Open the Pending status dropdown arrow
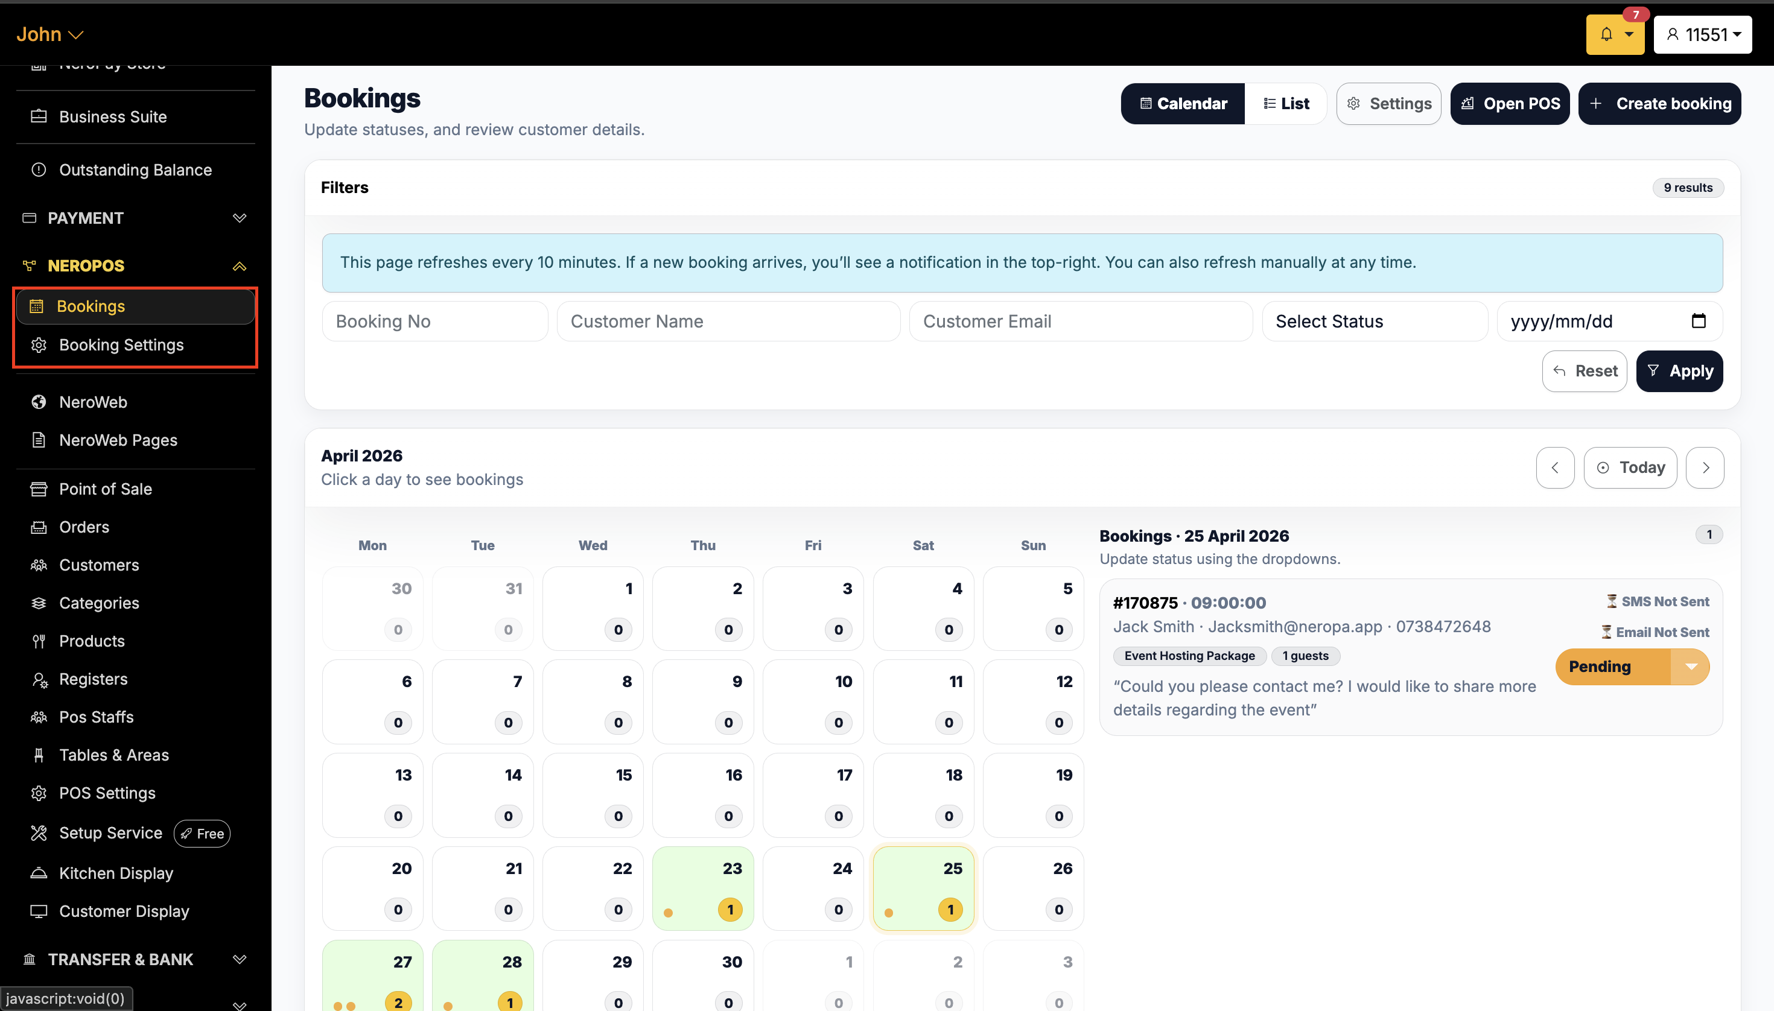The height and width of the screenshot is (1011, 1774). coord(1691,667)
